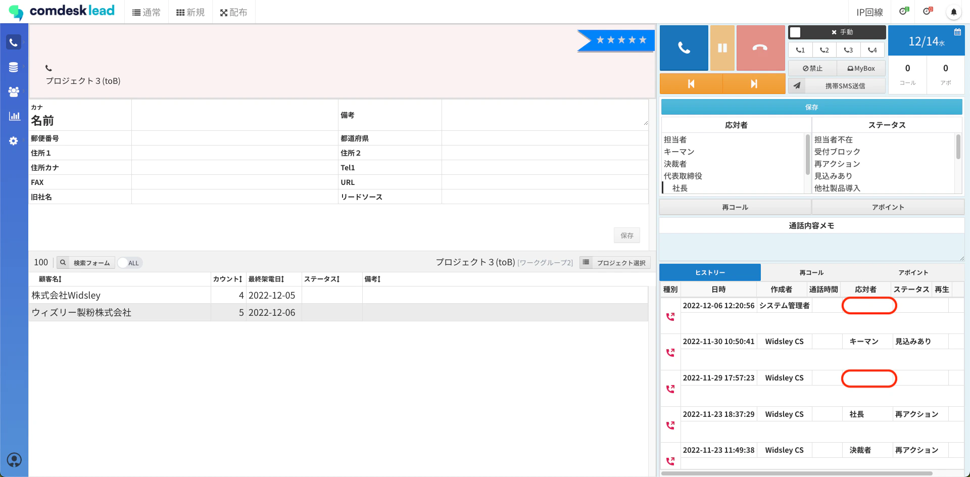Switch to the ヒストリー tab
This screenshot has height=477, width=970.
pos(710,272)
